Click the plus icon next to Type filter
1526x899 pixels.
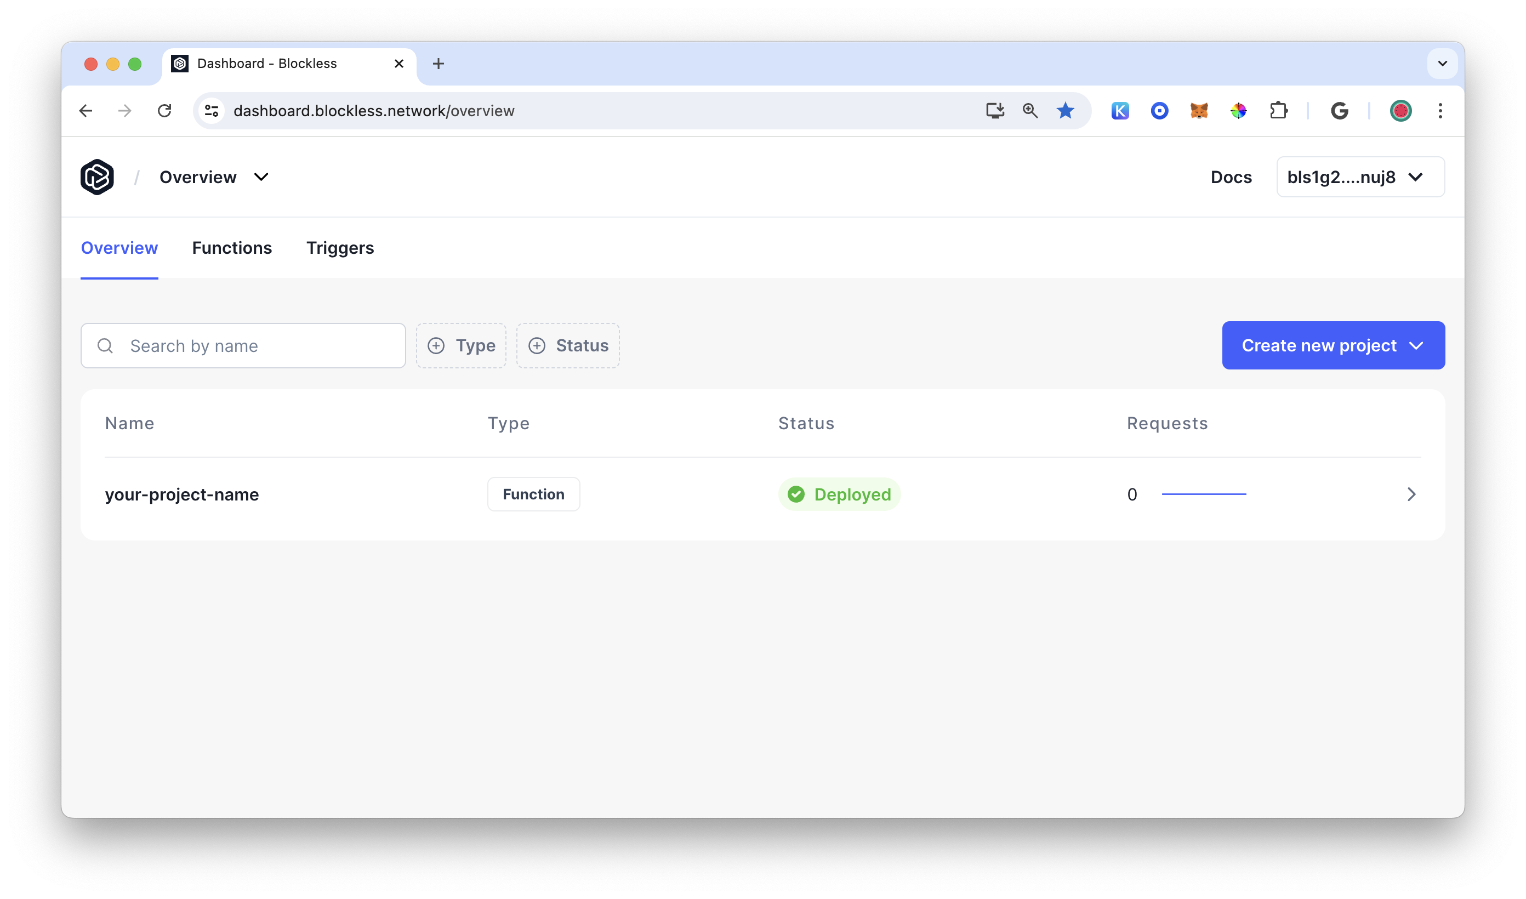pos(437,346)
